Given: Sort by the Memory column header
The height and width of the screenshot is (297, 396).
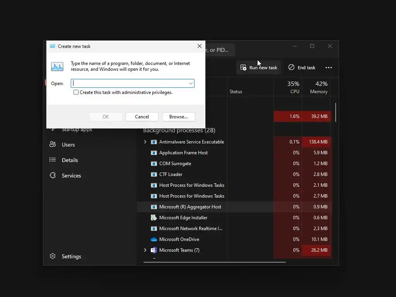Looking at the screenshot, I should coord(316,87).
